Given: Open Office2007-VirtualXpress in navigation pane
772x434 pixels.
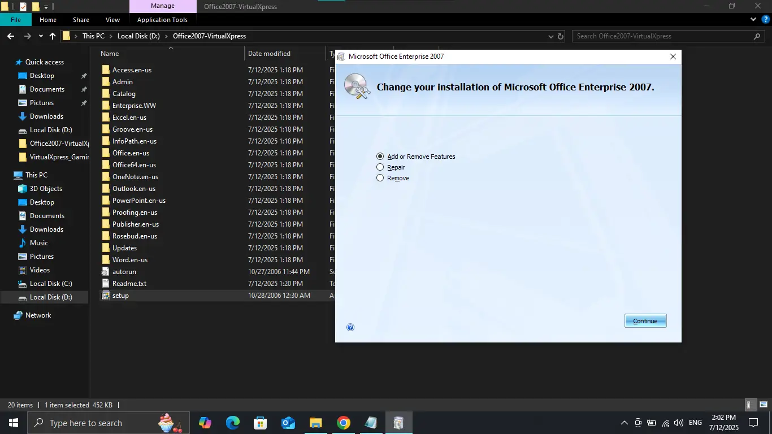Looking at the screenshot, I should pos(53,144).
